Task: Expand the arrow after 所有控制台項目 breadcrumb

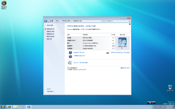Action: (x=72, y=21)
